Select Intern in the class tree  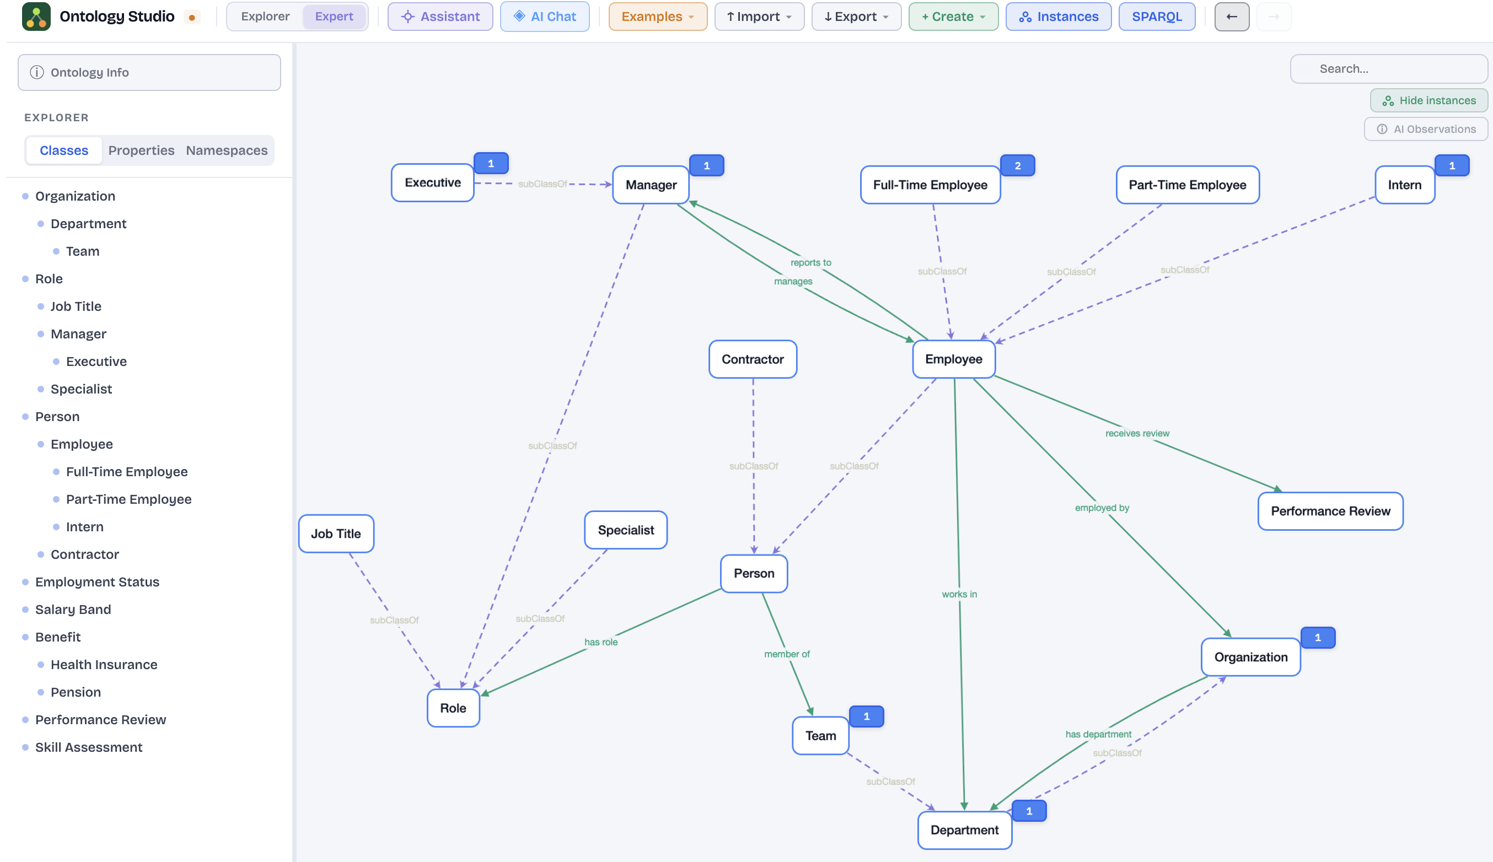tap(85, 527)
